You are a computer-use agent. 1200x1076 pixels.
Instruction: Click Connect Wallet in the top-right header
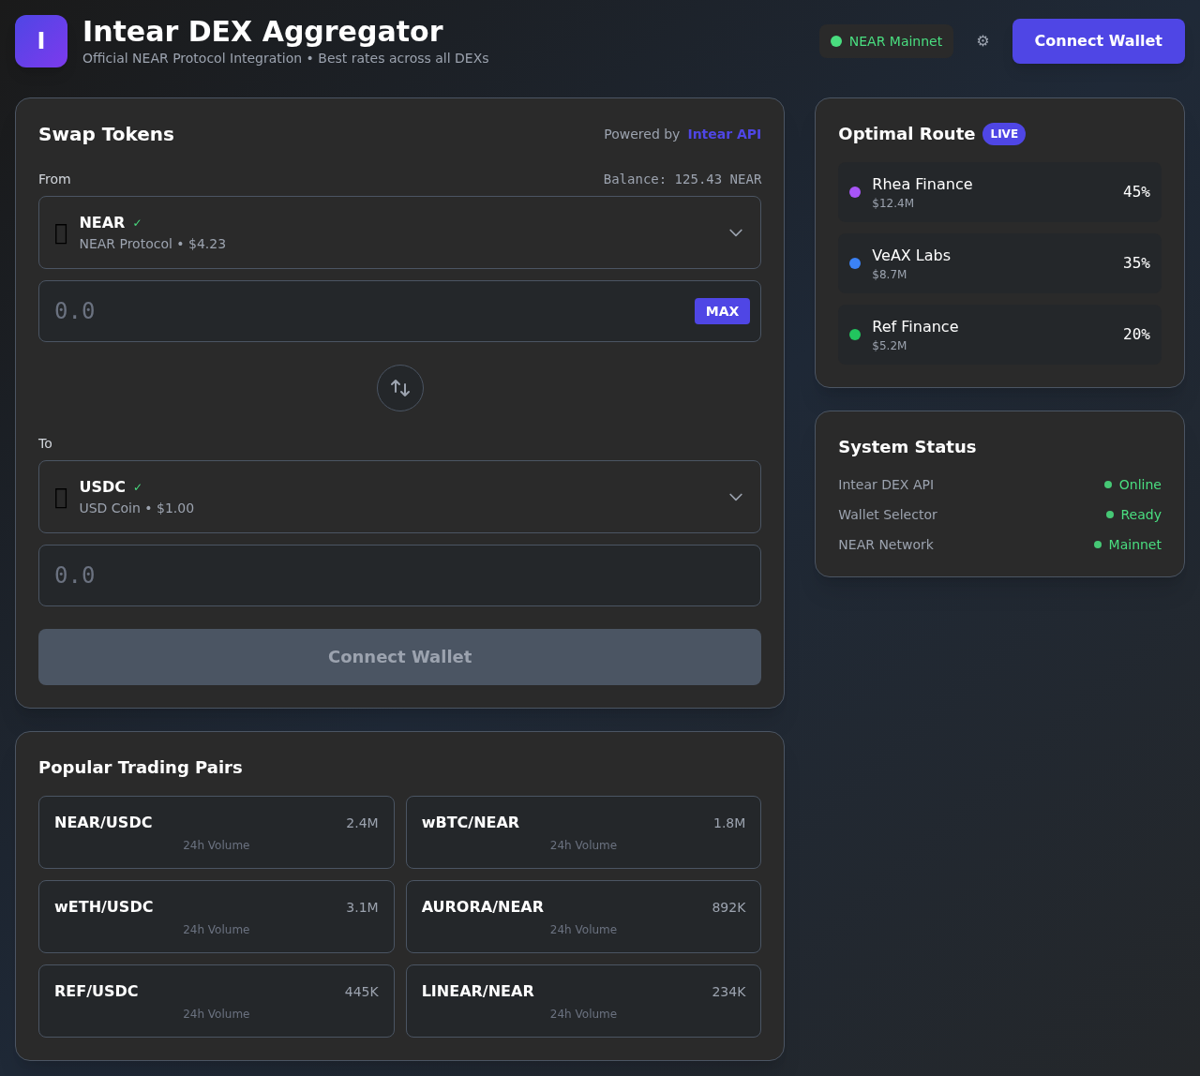point(1098,40)
